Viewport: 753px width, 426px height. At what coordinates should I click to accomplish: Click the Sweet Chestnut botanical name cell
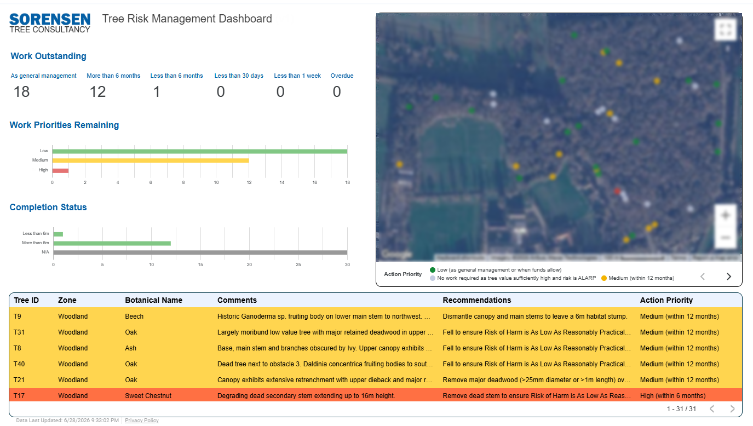point(148,396)
